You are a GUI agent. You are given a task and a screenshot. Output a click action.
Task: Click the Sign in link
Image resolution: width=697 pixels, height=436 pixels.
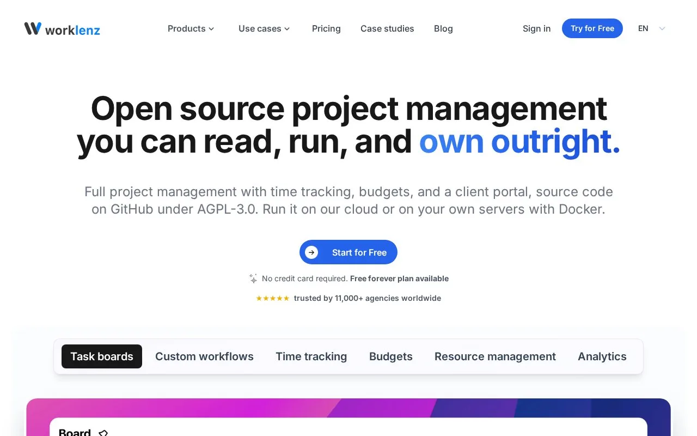tap(536, 28)
